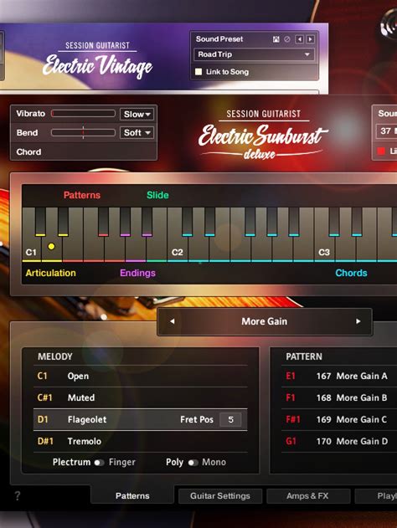
Task: Select previous pattern set with left arrow
Action: point(173,321)
